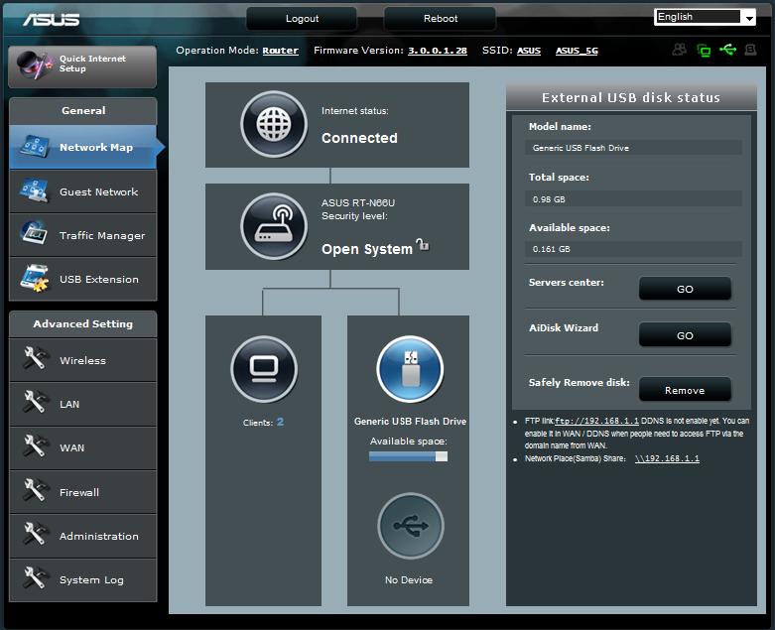
Task: Click the open padlock security icon
Action: [423, 245]
